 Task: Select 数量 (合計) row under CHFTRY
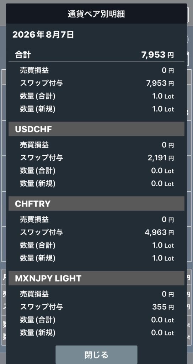96,245
